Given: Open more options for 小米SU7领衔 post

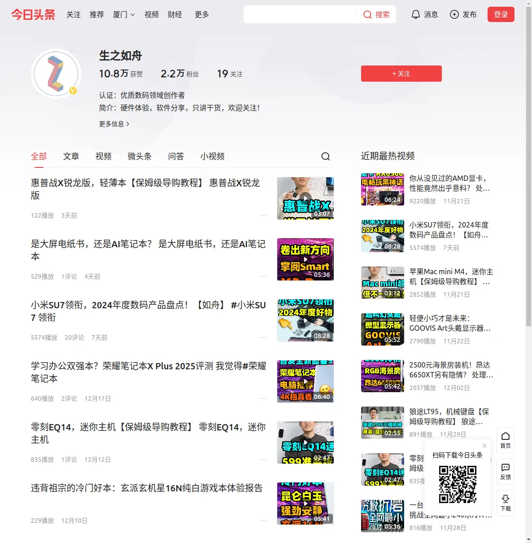Looking at the screenshot, I should [263, 337].
